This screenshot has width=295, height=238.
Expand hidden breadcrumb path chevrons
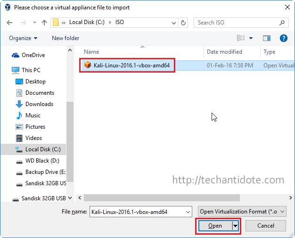64,23
